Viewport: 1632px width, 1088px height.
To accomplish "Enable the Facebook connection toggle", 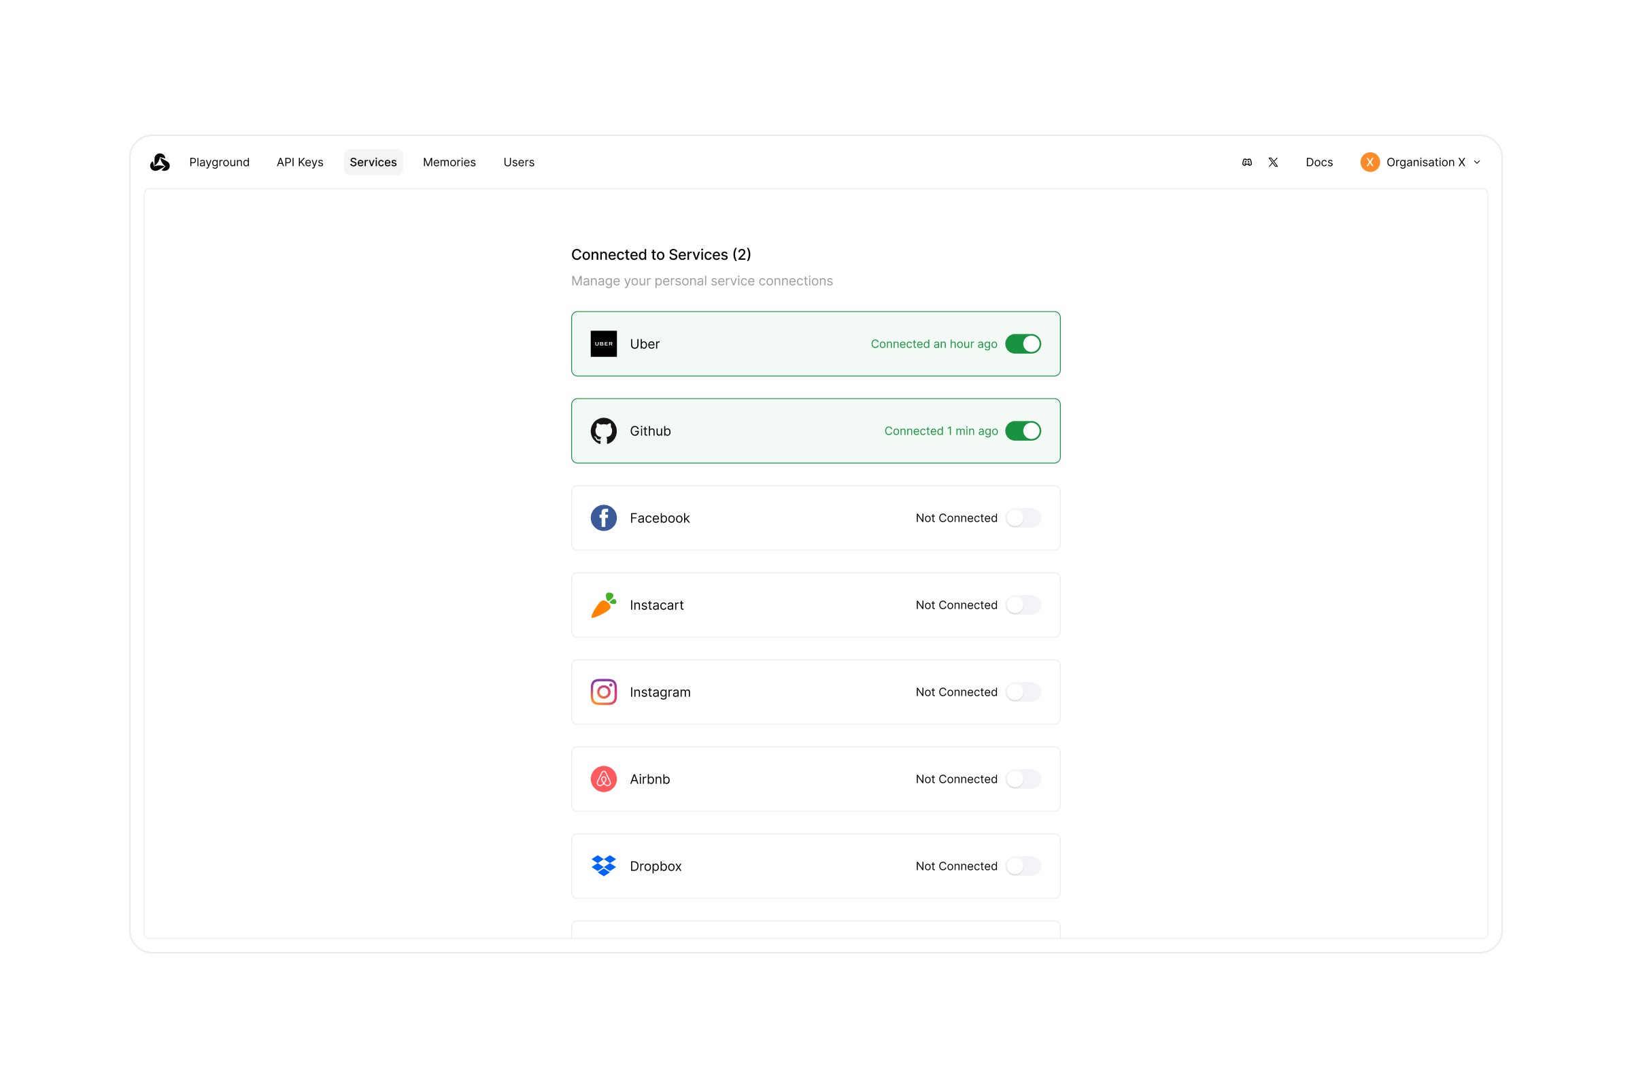I will point(1023,518).
